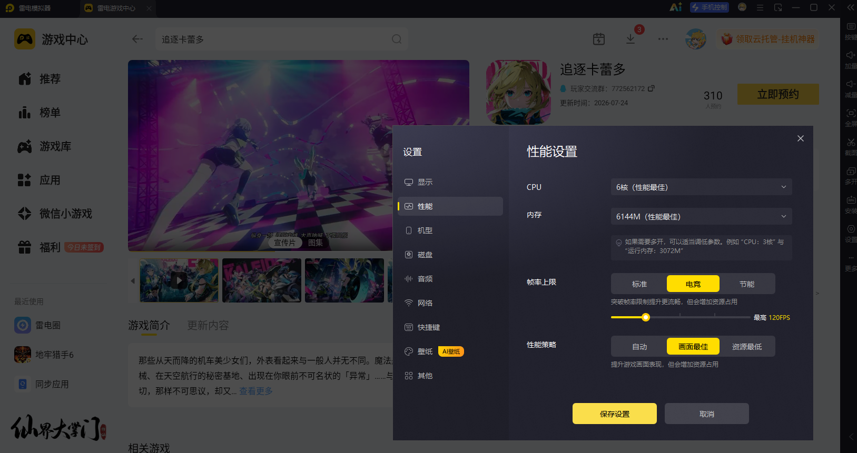
Task: Click the 手机控制 phone control button
Action: click(x=710, y=7)
